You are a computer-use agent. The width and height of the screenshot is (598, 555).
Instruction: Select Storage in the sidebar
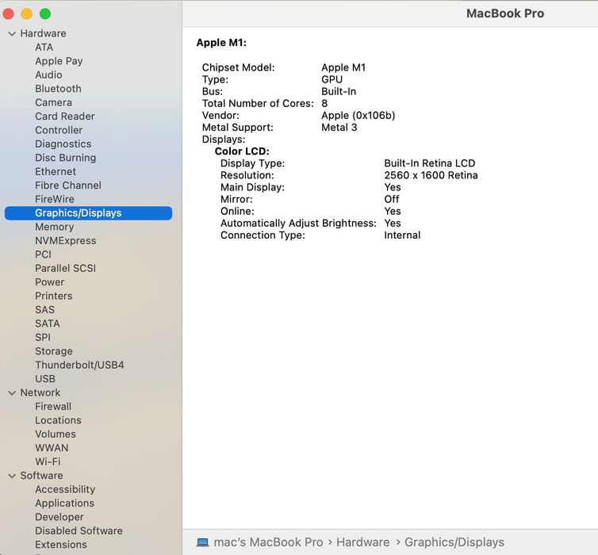click(54, 351)
